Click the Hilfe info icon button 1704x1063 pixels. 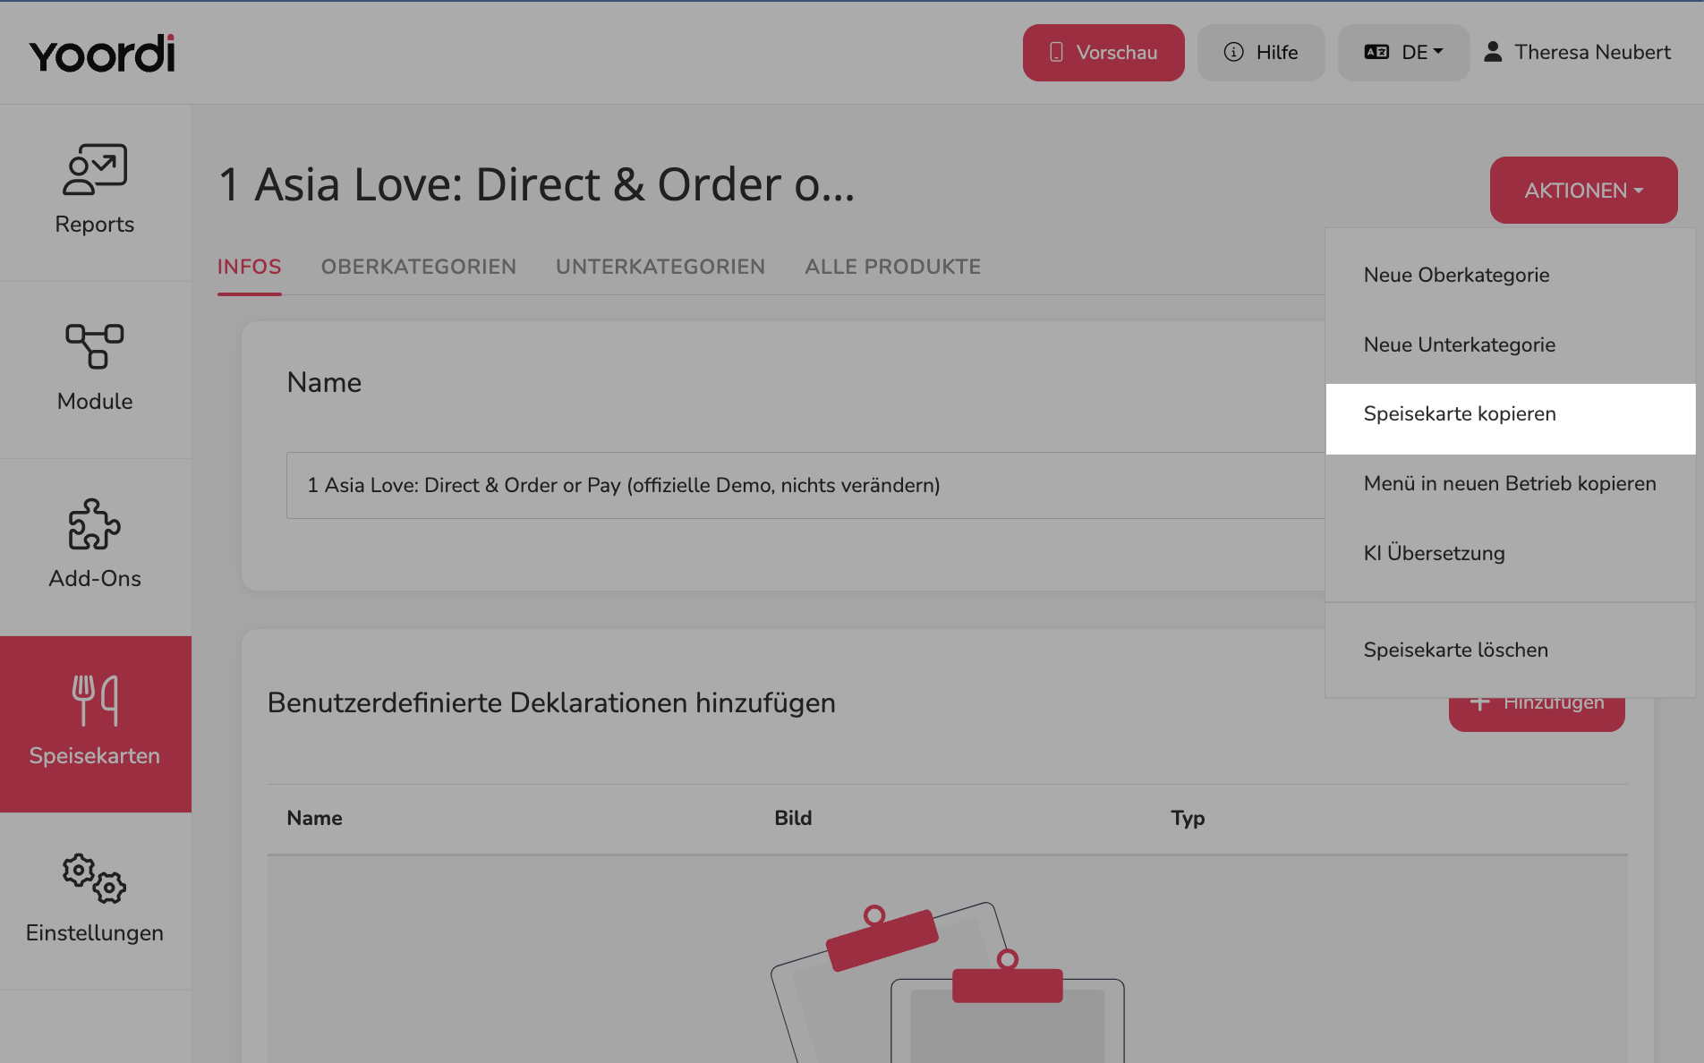click(1261, 53)
